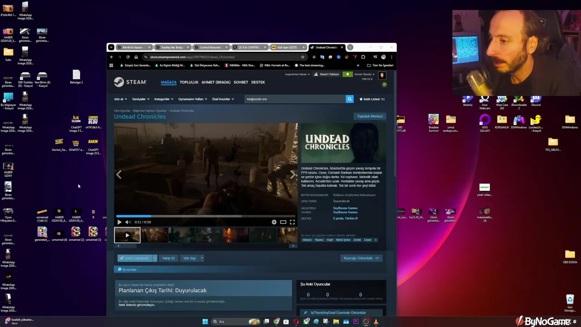
Task: Click the Steam logo
Action: [130, 82]
